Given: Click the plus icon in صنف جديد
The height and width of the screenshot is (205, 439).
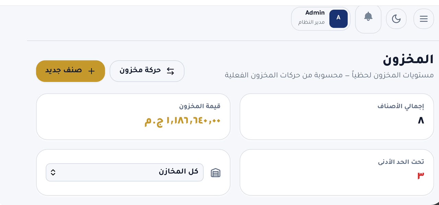Looking at the screenshot, I should (91, 71).
